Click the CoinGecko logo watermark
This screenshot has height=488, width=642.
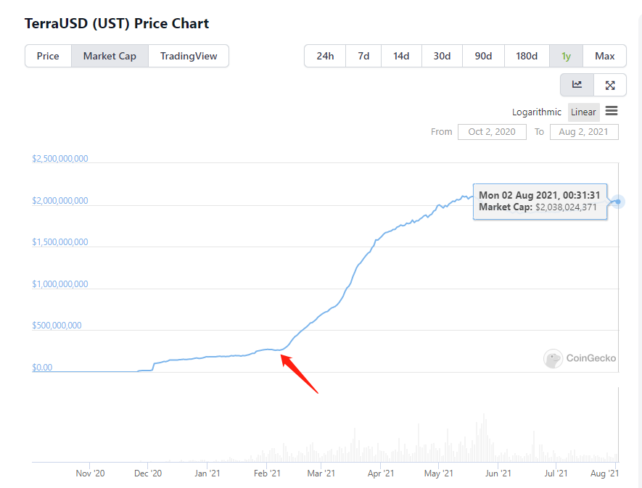(580, 358)
